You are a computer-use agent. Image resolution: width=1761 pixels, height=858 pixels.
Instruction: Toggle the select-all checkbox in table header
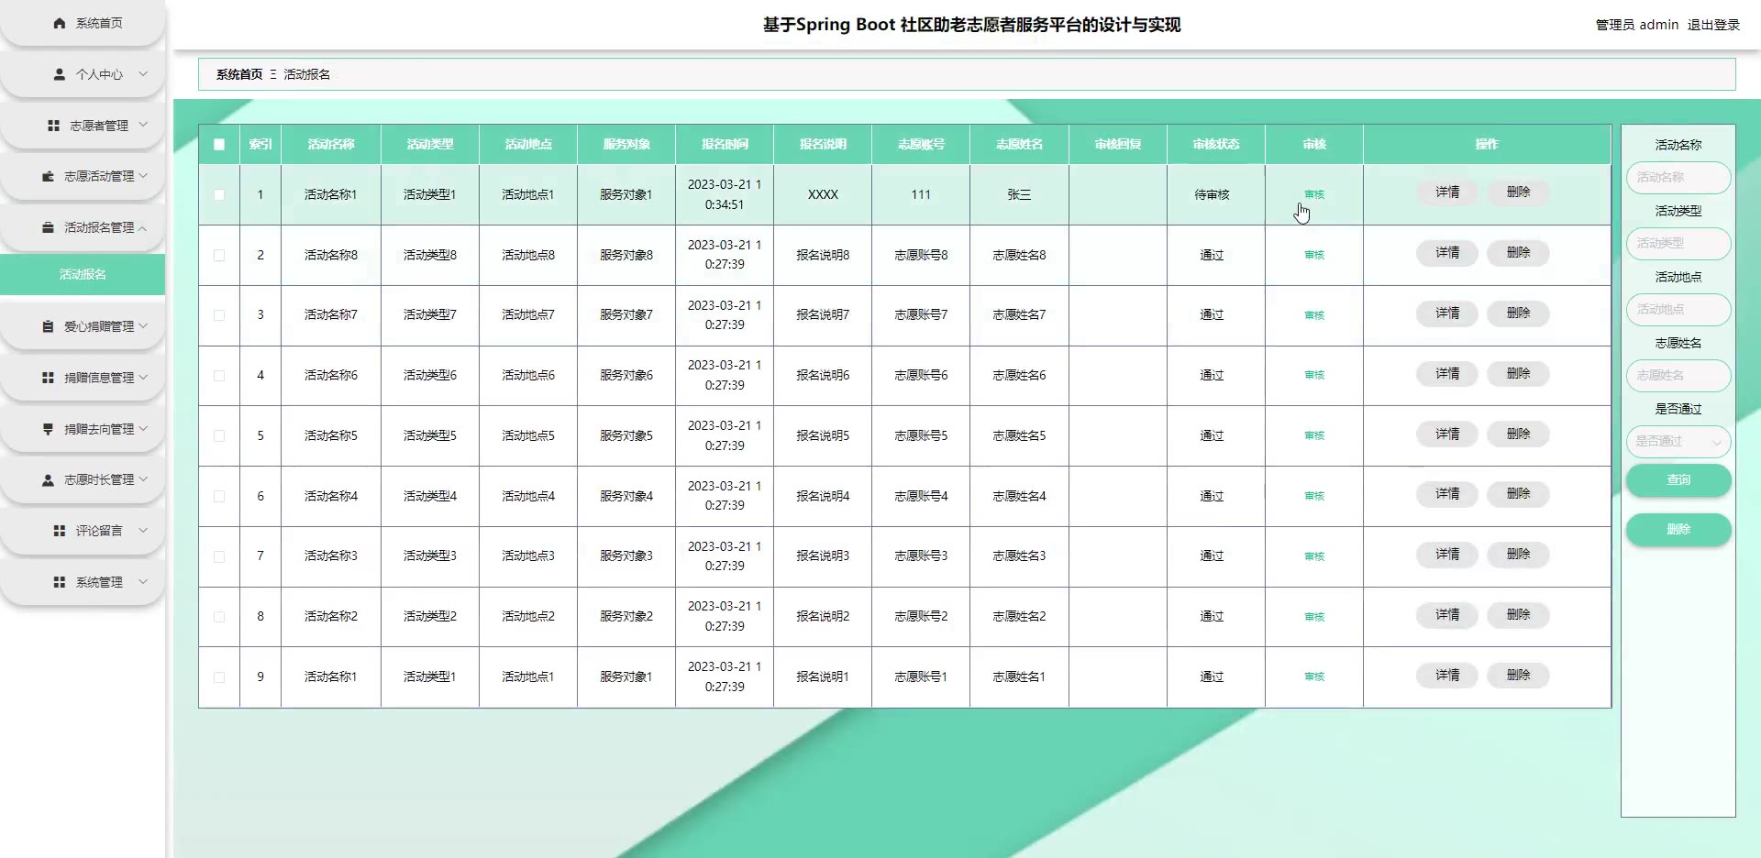(x=219, y=144)
